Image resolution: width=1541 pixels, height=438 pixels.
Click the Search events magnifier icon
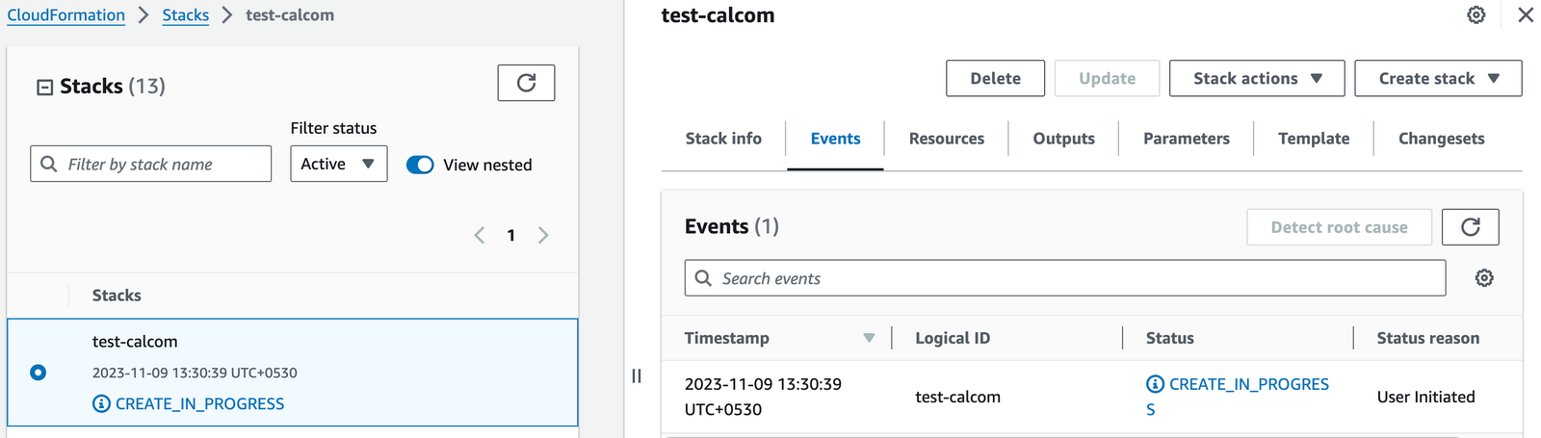(x=703, y=278)
